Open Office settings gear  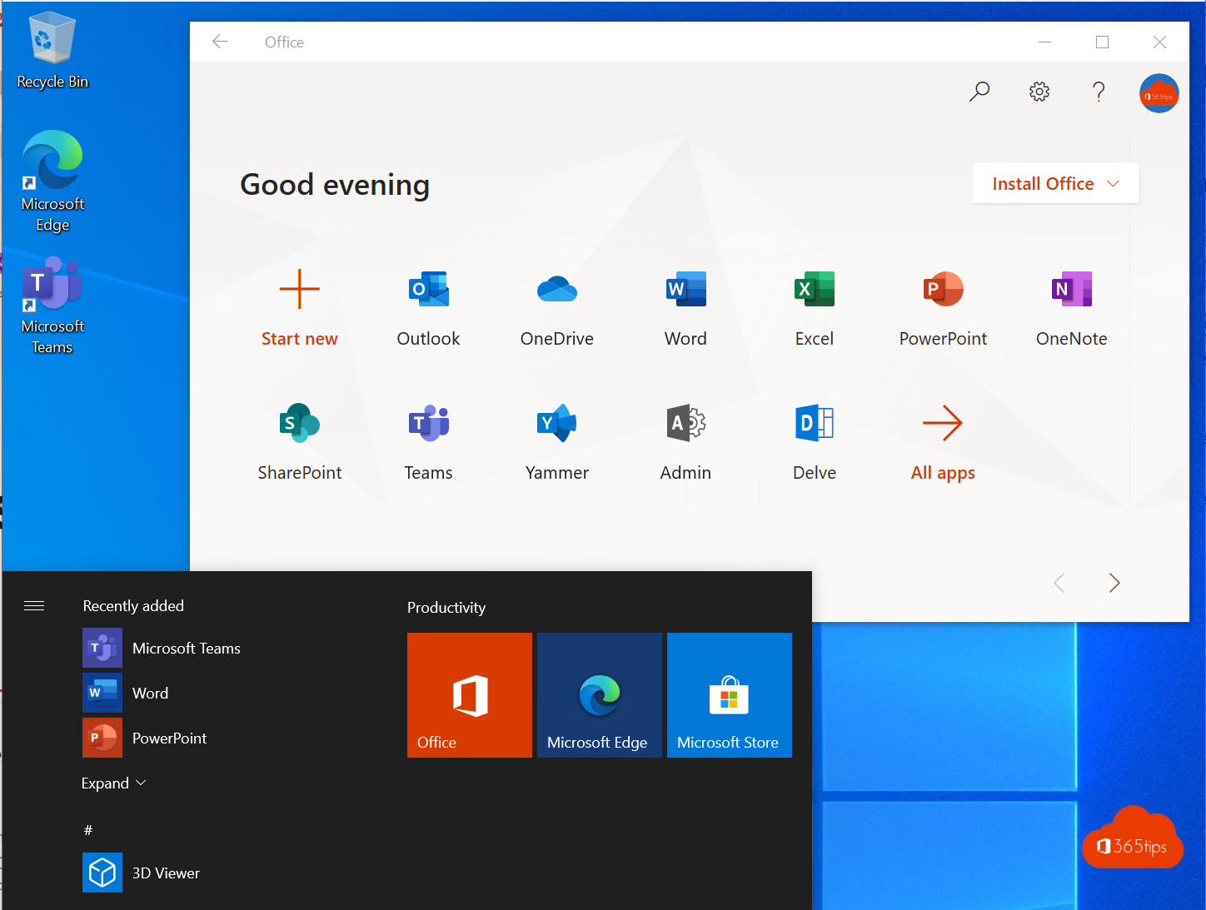coord(1039,92)
